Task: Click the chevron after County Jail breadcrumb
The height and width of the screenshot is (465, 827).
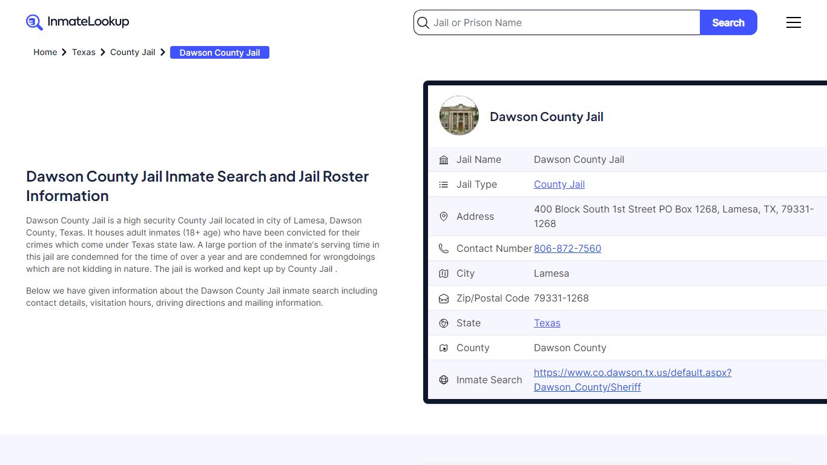Action: [163, 53]
